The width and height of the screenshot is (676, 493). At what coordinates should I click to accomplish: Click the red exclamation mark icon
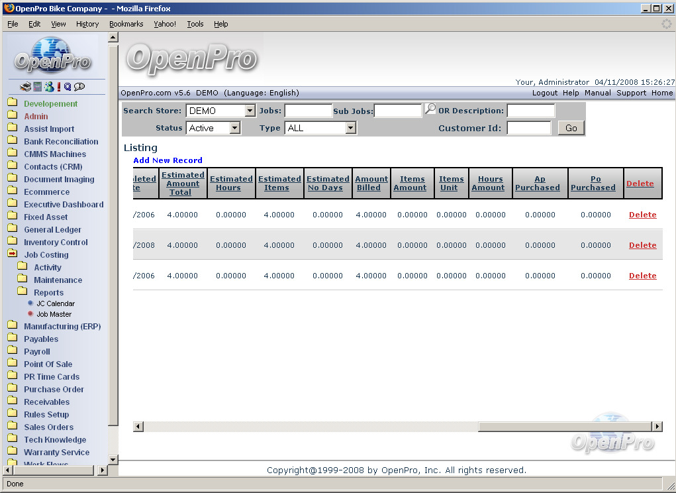(58, 87)
